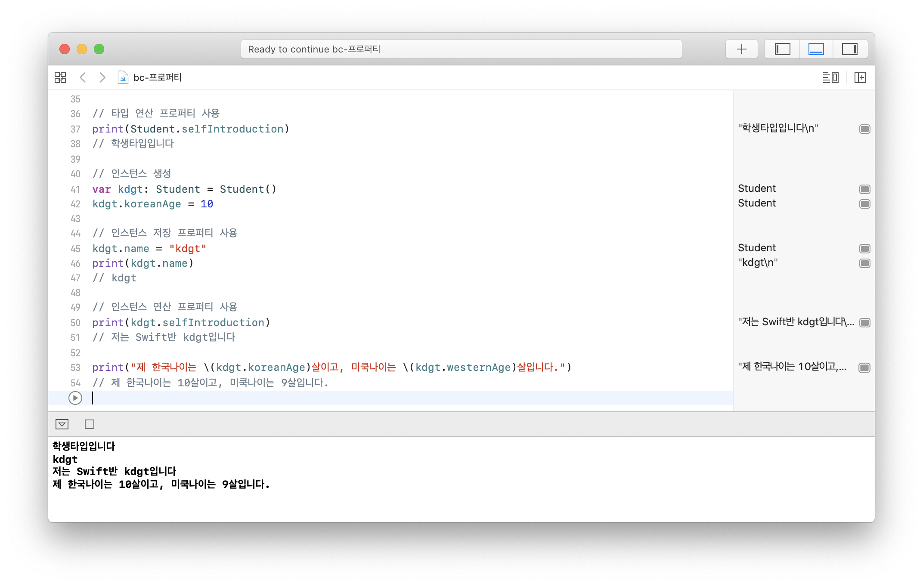Click the kdgt.koreanAge = 10 code line

[153, 204]
